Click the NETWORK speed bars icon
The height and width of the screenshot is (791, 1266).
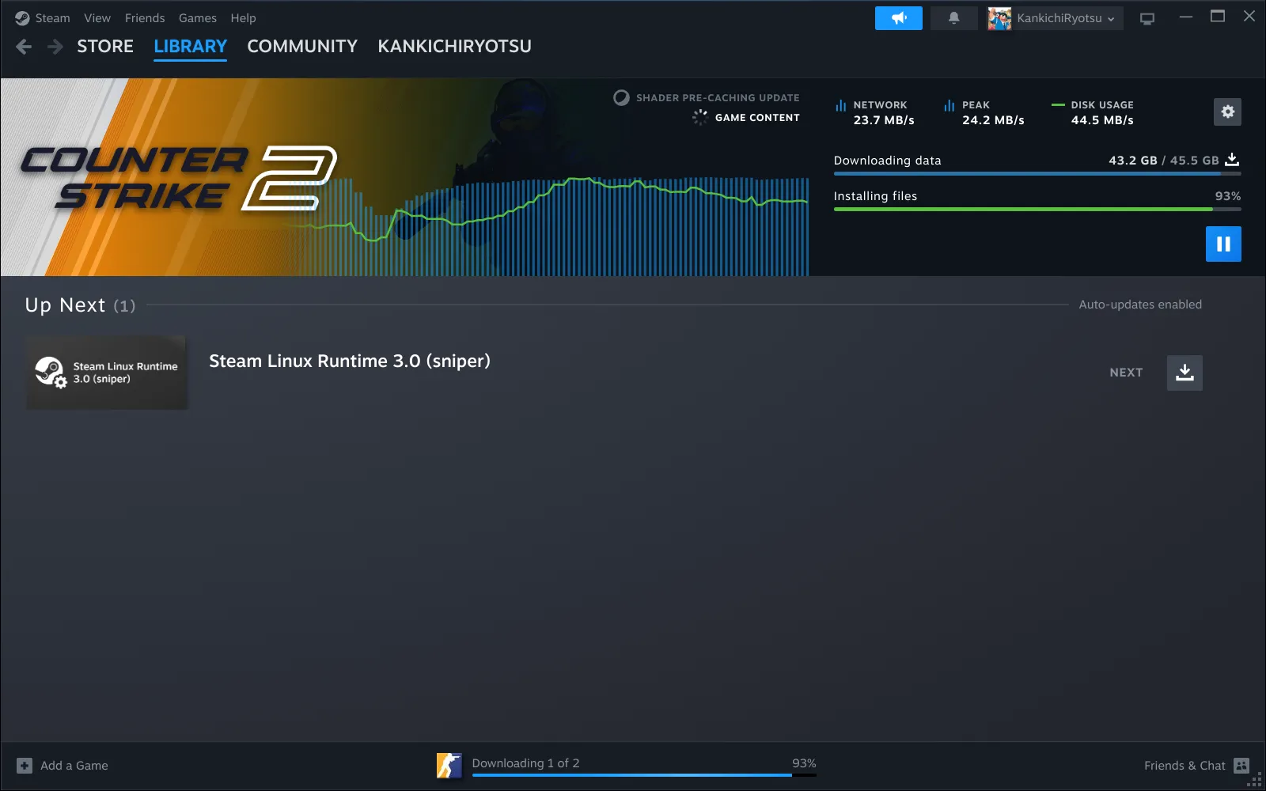(840, 105)
